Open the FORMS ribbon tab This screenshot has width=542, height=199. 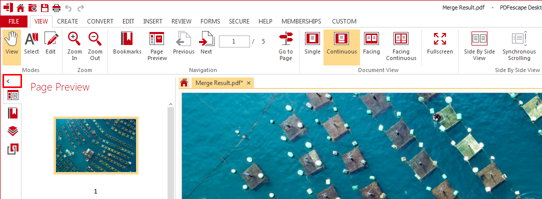(x=210, y=21)
